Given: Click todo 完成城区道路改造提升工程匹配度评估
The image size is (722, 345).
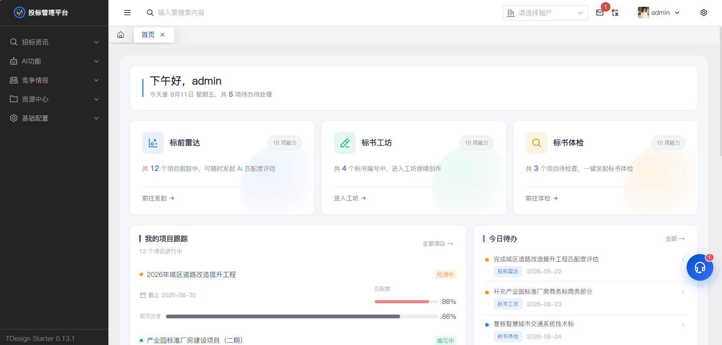Looking at the screenshot, I should (546, 259).
